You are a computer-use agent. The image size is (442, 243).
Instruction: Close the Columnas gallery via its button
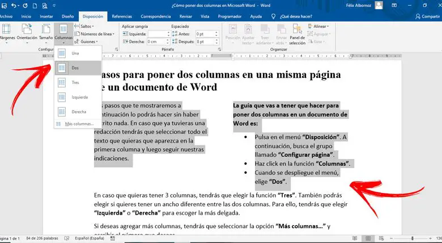coord(63,34)
